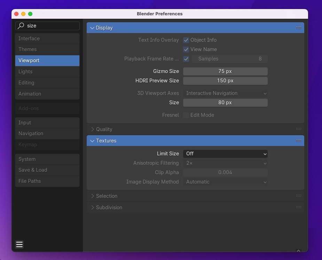Enable Fresnel Edit Mode checkbox
The width and height of the screenshot is (322, 260).
pyautogui.click(x=186, y=115)
